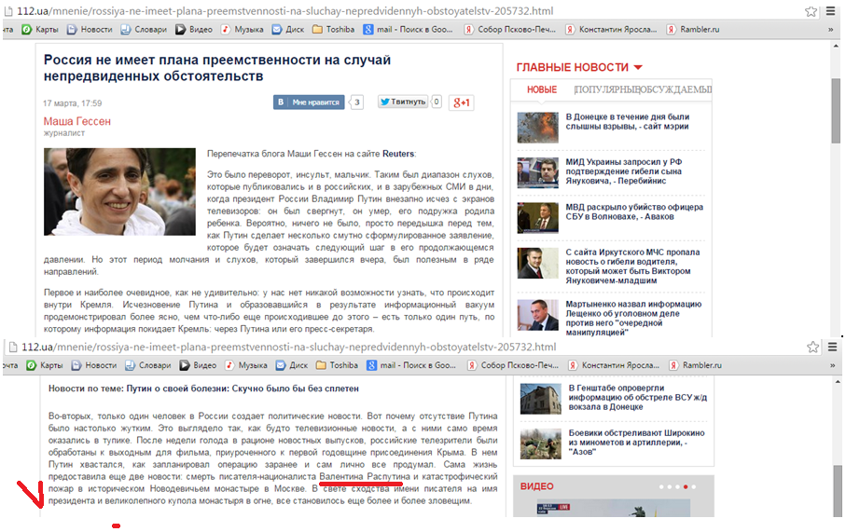
Task: Open Карты bookmark in lower browser window
Action: coord(44,365)
